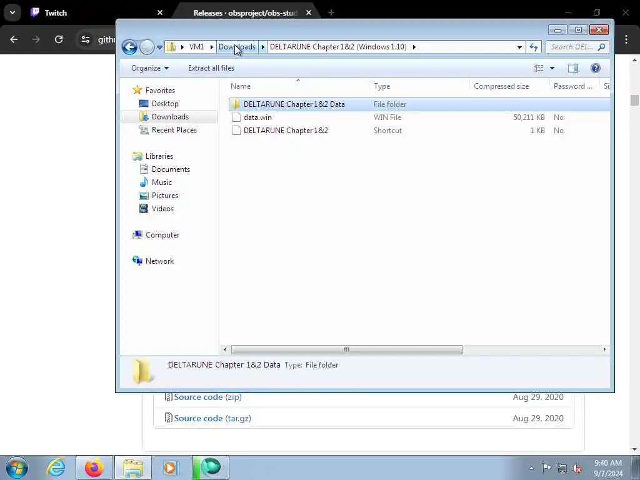Open Firefox from the taskbar
The width and height of the screenshot is (640, 480).
pyautogui.click(x=94, y=467)
